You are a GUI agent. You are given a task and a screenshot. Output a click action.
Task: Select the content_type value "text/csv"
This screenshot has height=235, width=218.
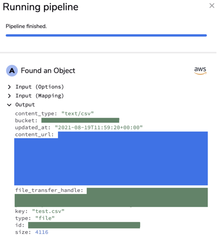78,113
